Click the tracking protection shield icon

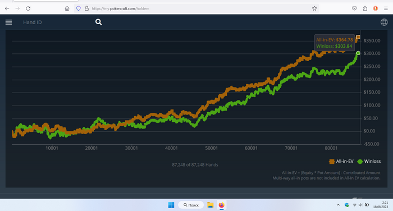pyautogui.click(x=79, y=8)
